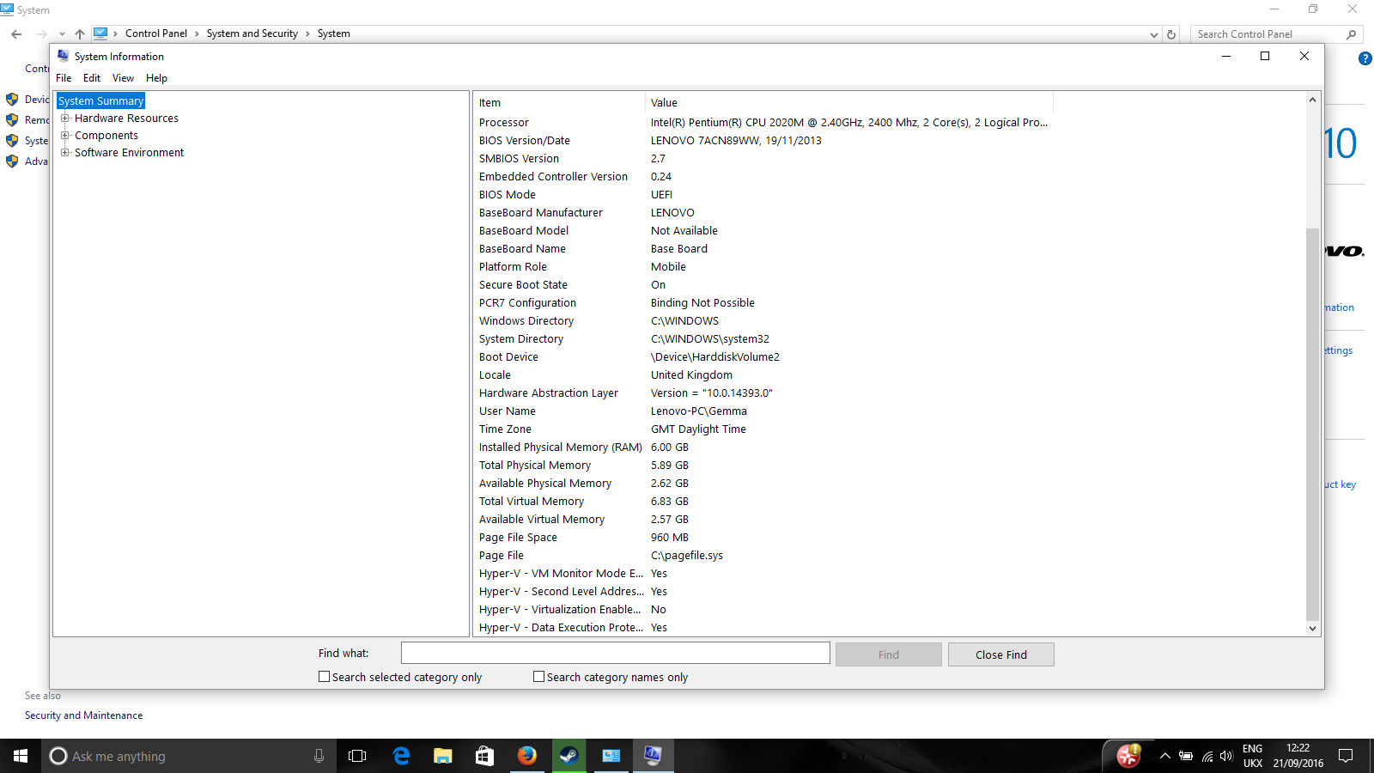The image size is (1374, 773).
Task: Select the Secure Boot State row
Action: (x=763, y=285)
